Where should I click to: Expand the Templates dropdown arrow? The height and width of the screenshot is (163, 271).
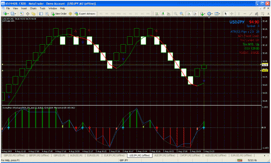(219, 14)
